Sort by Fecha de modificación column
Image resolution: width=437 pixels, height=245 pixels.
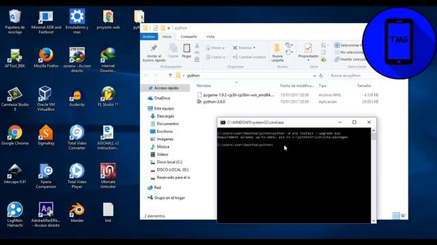297,86
